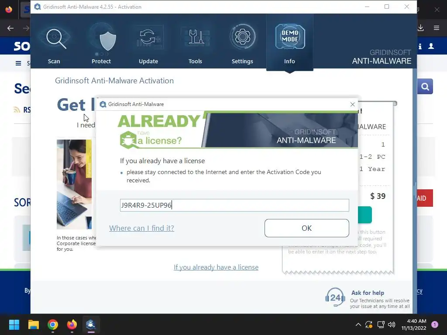Select the Info tab
The width and height of the screenshot is (447, 335).
(290, 43)
